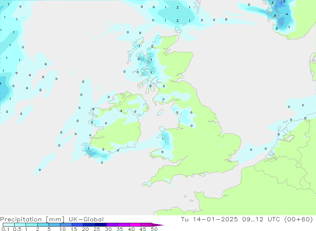Viewport: 316px width, 231px height.
Task: Click the 20–25 mm dark navy legend swatch
Action: (x=89, y=225)
